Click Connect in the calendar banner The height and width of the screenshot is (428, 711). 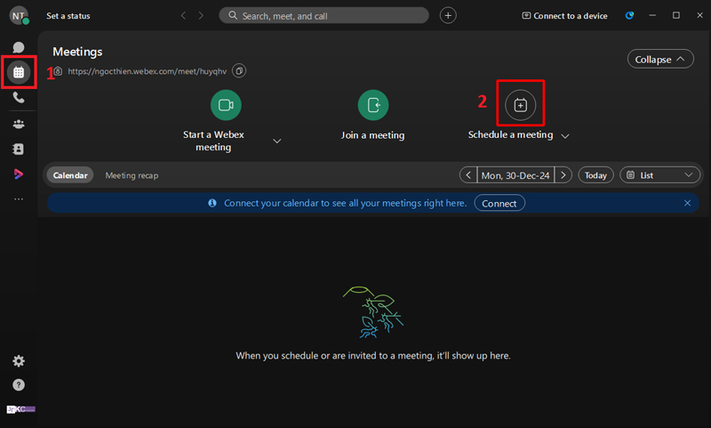pos(499,204)
